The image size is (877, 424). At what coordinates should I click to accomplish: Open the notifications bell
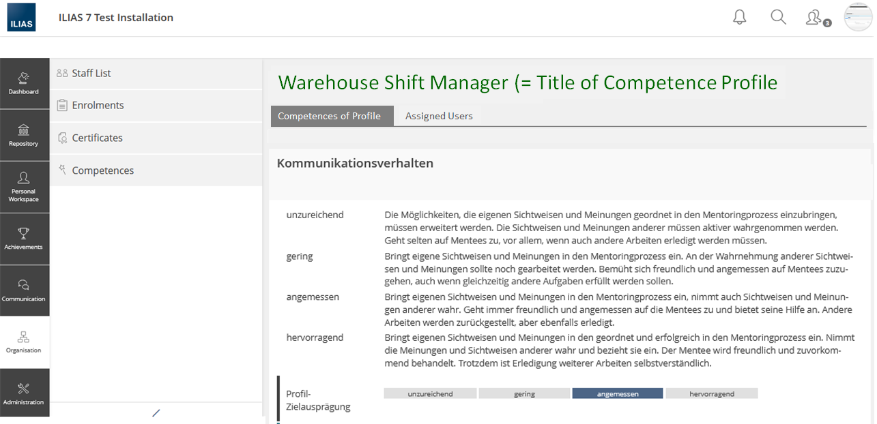click(x=740, y=18)
